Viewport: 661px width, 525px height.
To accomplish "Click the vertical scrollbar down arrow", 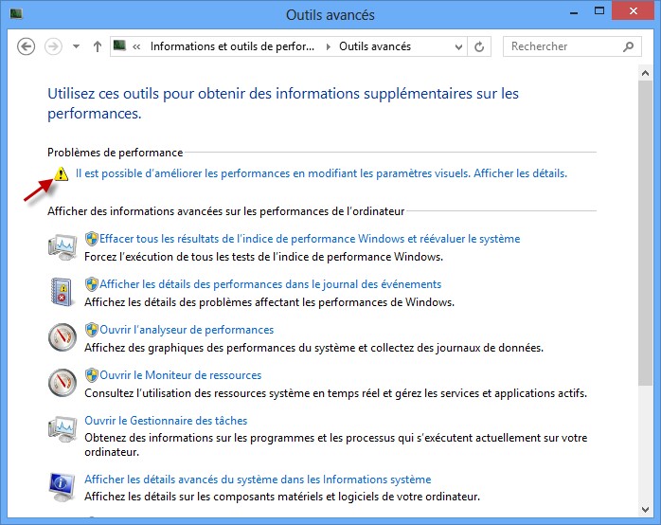I will click(646, 511).
